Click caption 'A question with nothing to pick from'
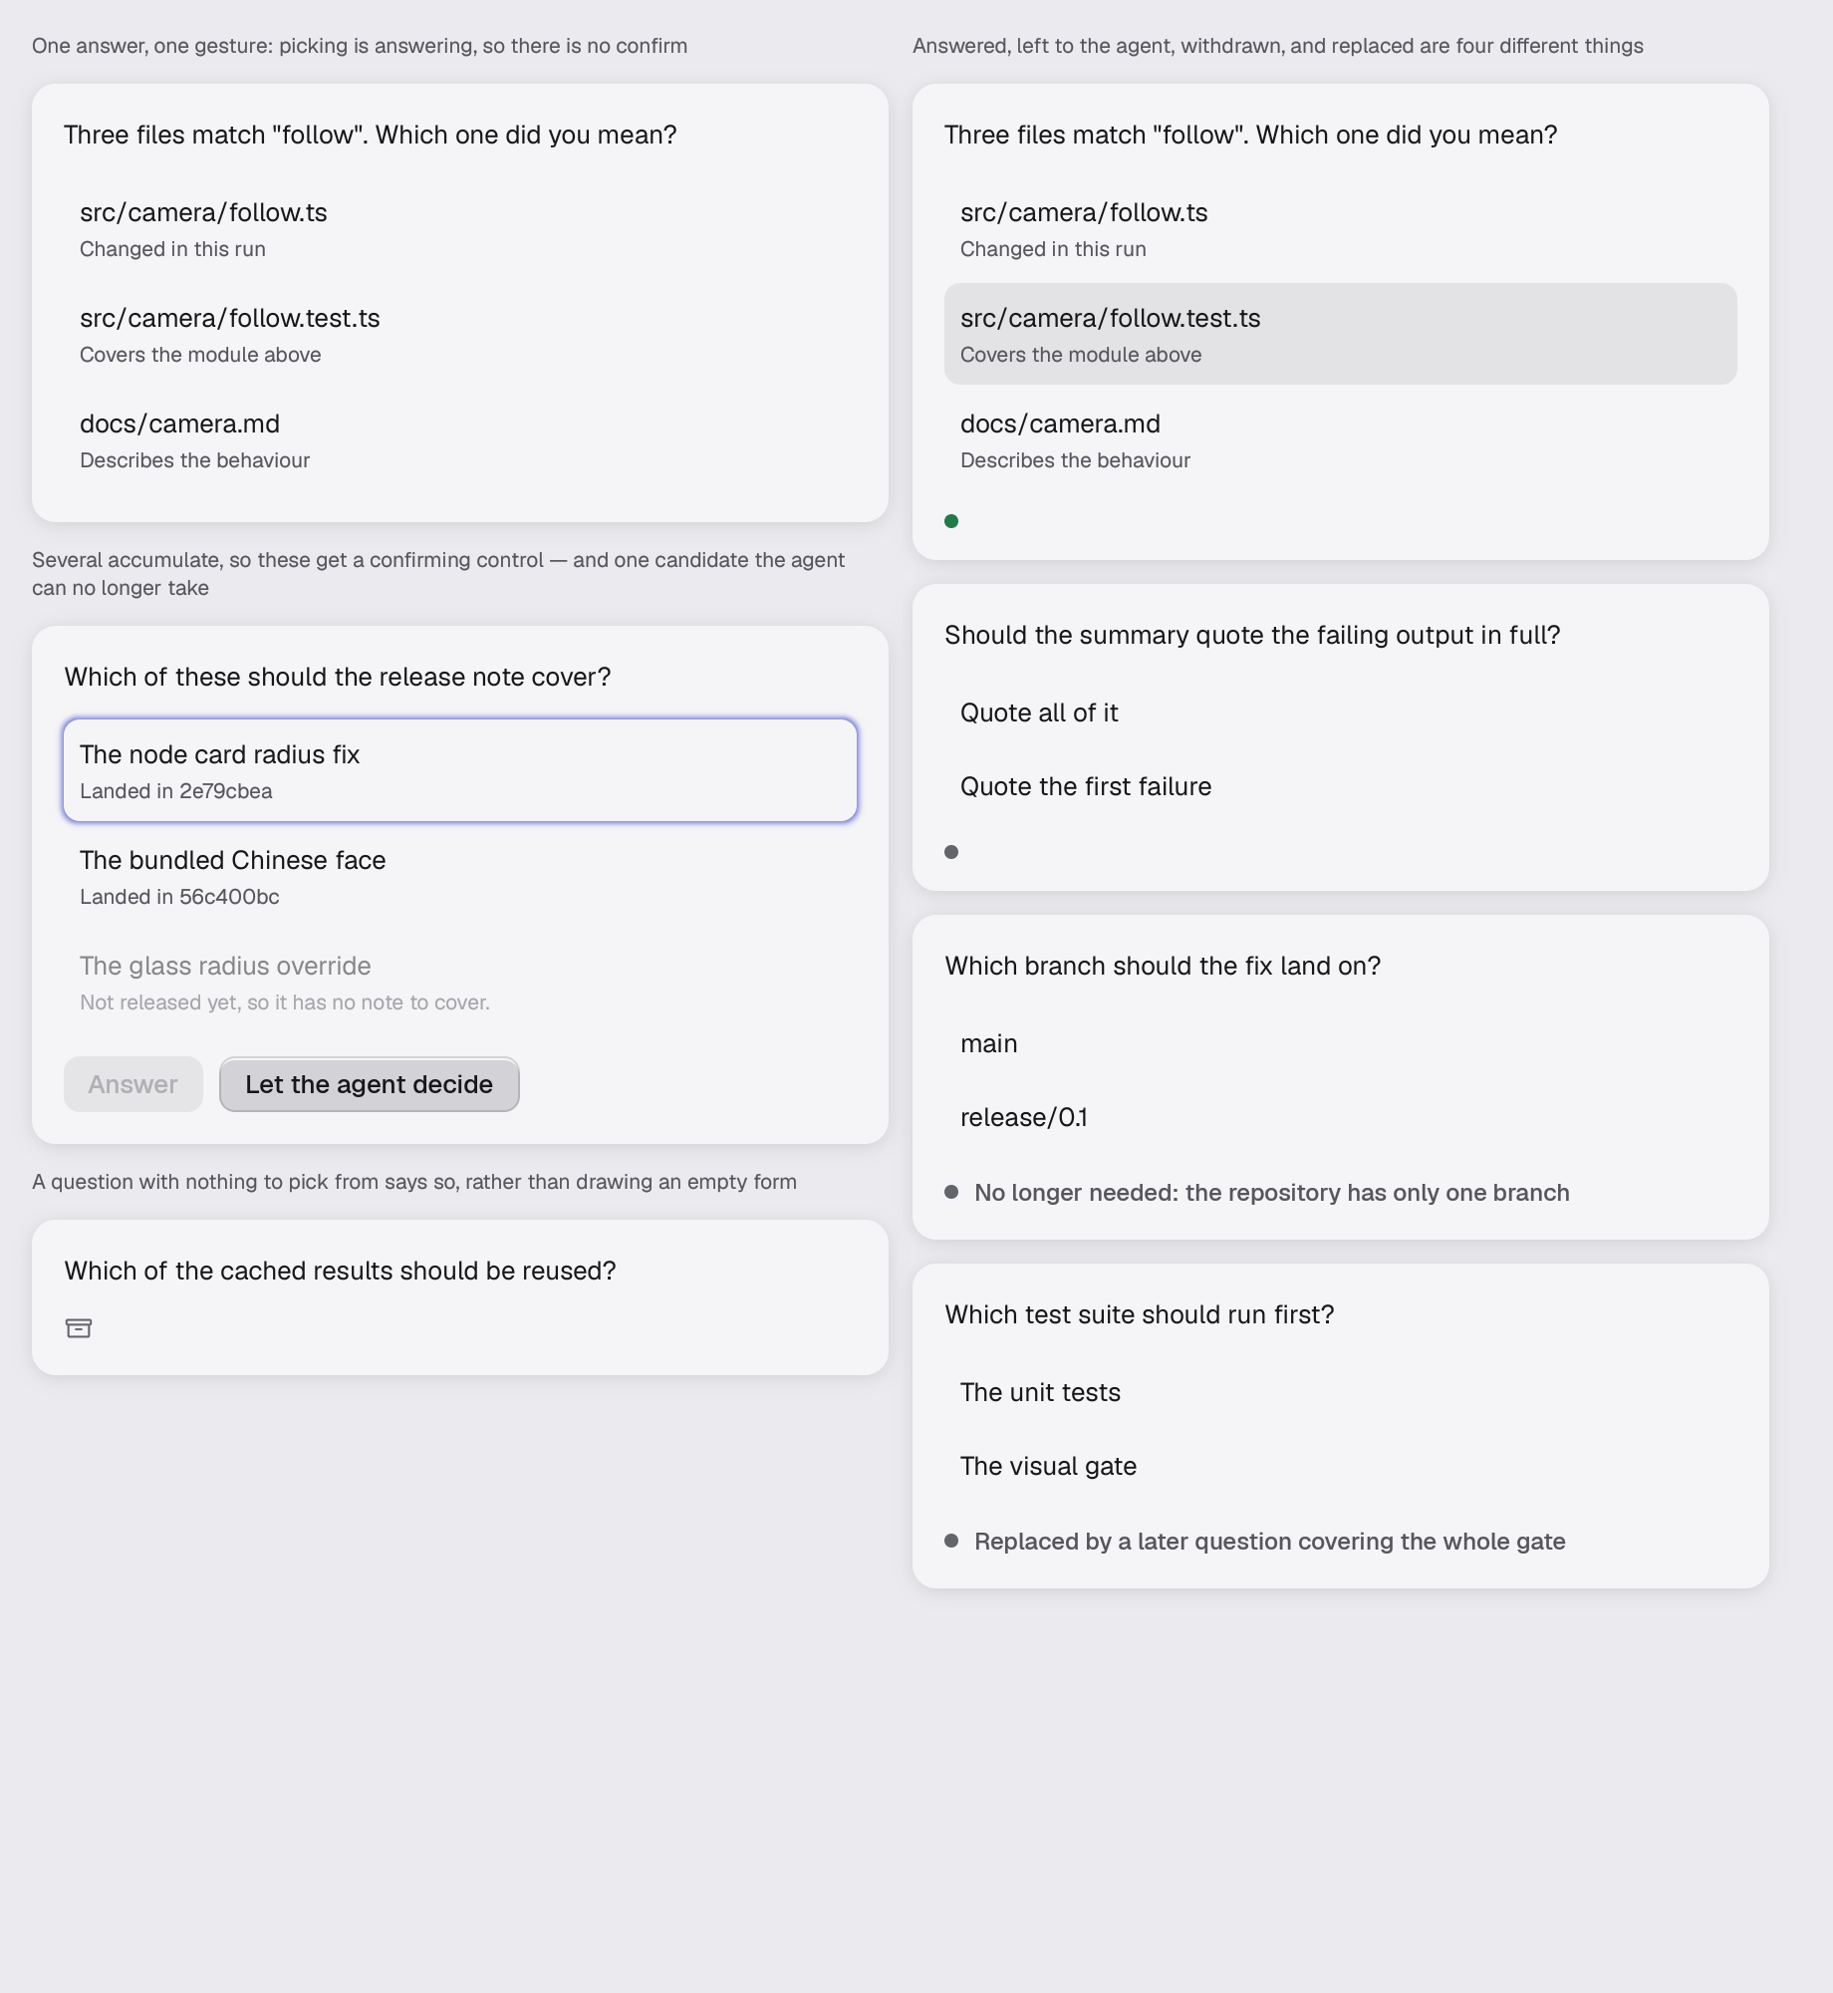 click(413, 1182)
